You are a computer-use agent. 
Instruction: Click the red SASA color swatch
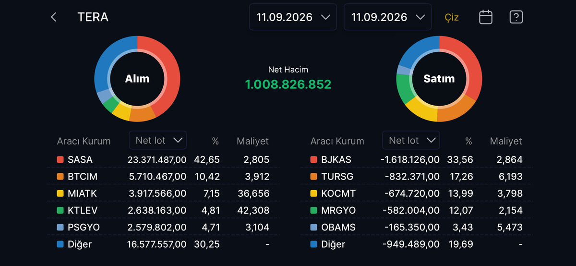pyautogui.click(x=60, y=159)
